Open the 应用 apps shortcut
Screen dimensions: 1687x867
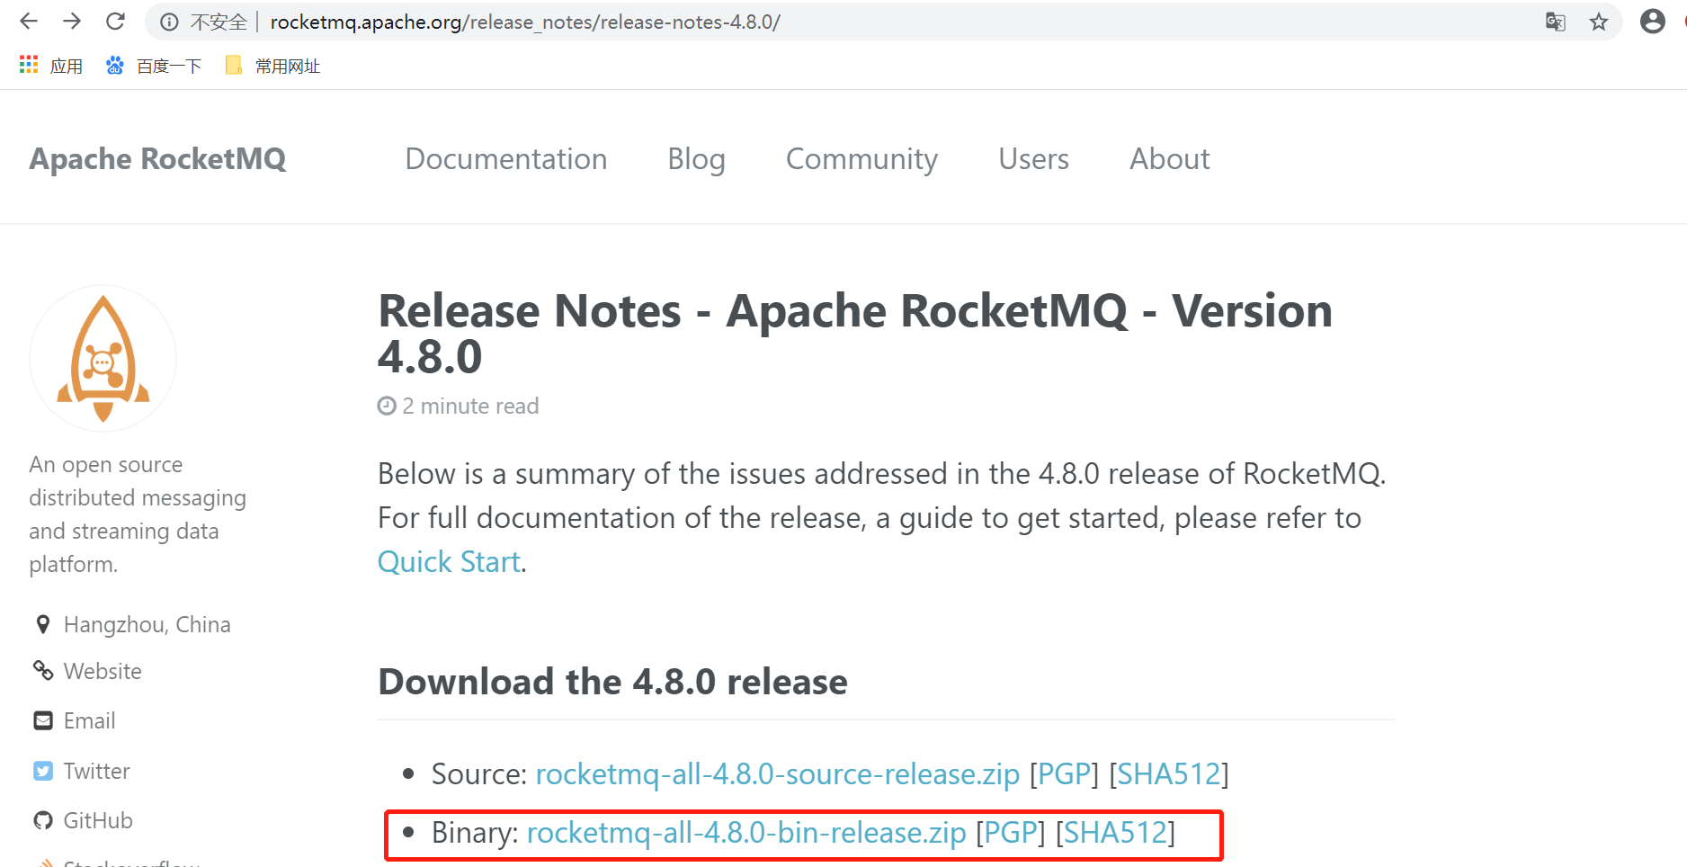[x=50, y=65]
